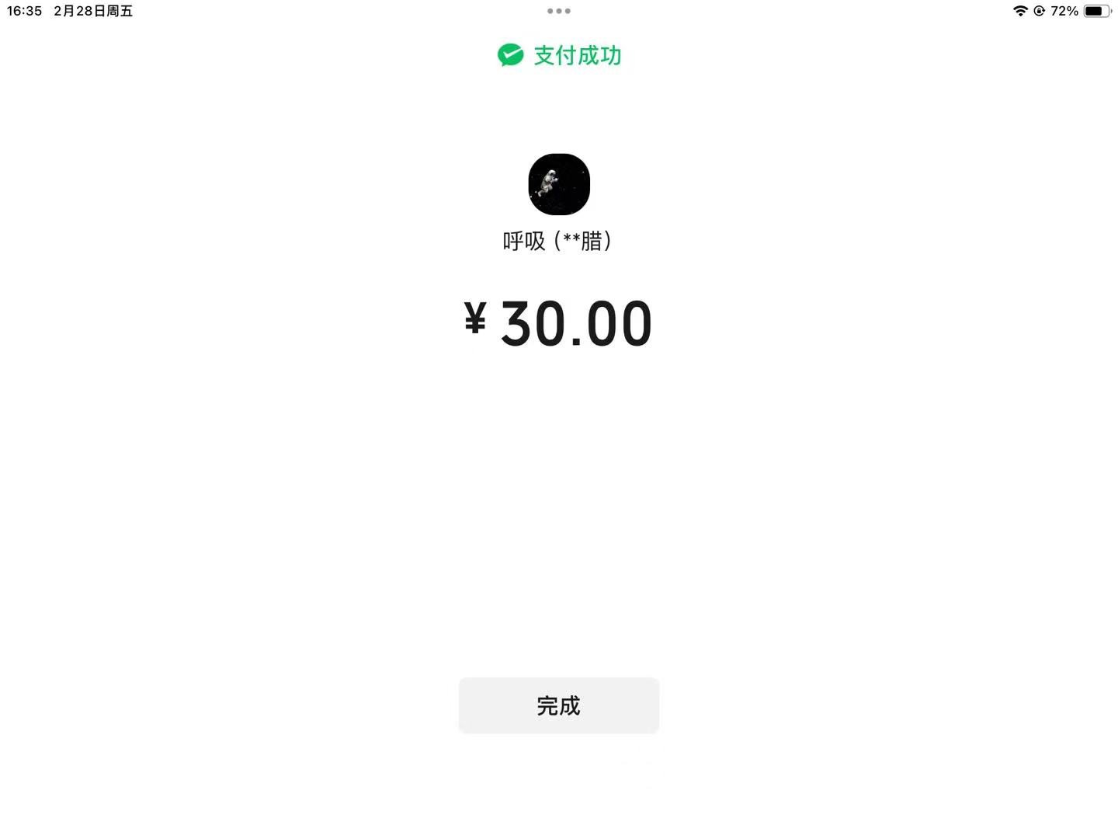Tap the green WeChat Pay checkmark logo
The width and height of the screenshot is (1118, 839).
click(511, 55)
